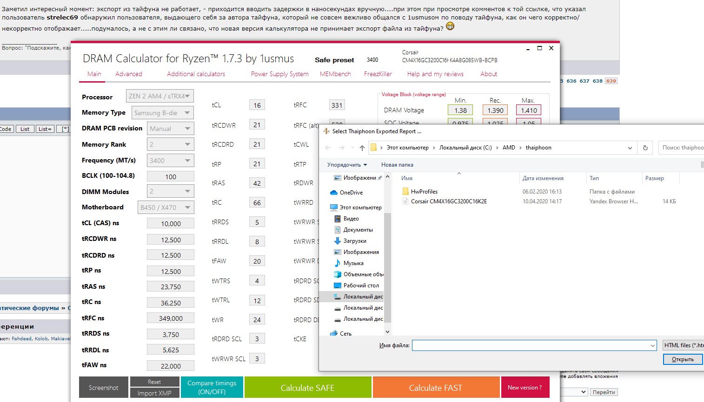Click the BCLK value field showing 100
The image size is (704, 402).
coord(171,176)
